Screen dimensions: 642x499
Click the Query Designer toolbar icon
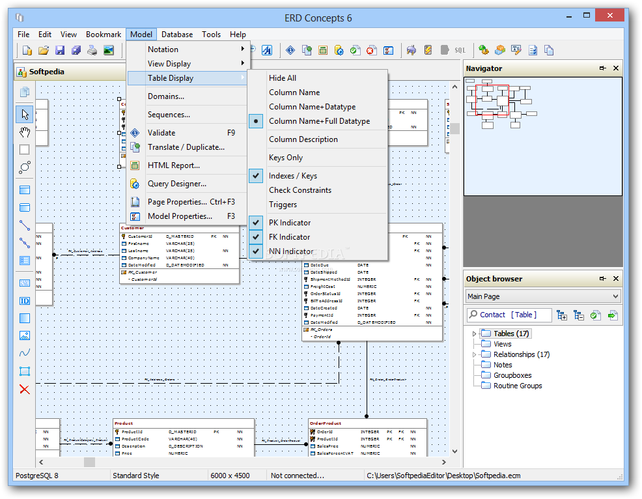point(339,50)
